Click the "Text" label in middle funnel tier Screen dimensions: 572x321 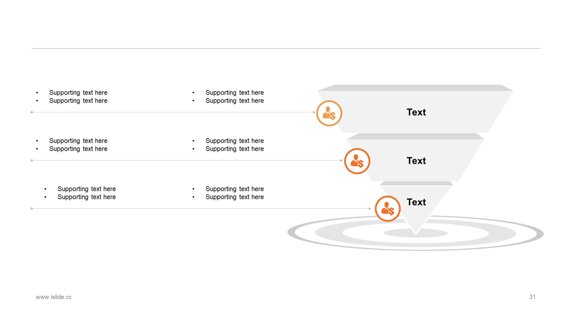pos(416,161)
